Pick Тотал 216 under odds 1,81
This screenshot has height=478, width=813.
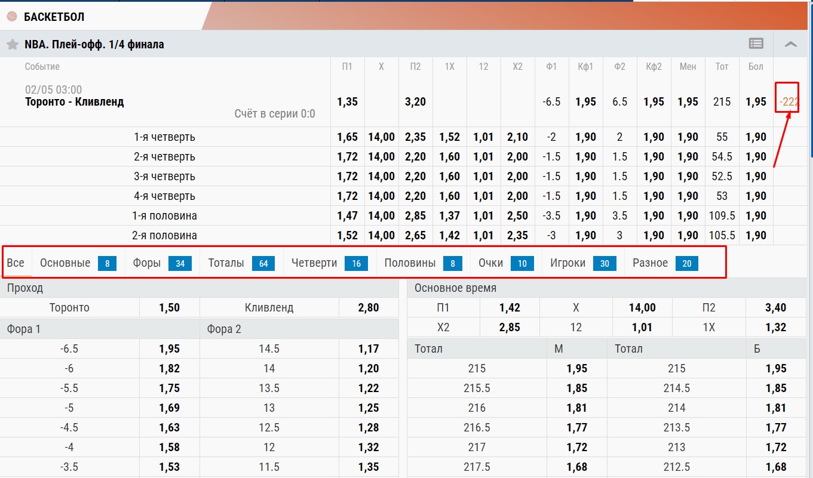(x=576, y=408)
